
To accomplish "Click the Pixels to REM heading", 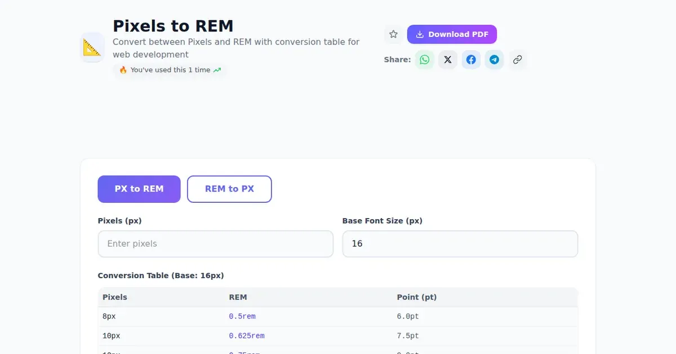I will [173, 26].
